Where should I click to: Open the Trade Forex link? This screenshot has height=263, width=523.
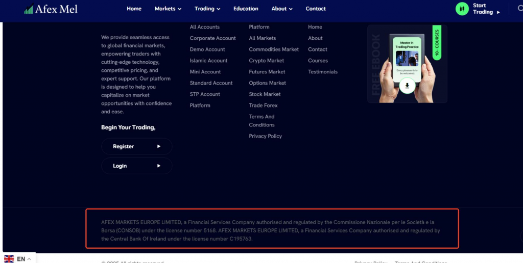263,106
